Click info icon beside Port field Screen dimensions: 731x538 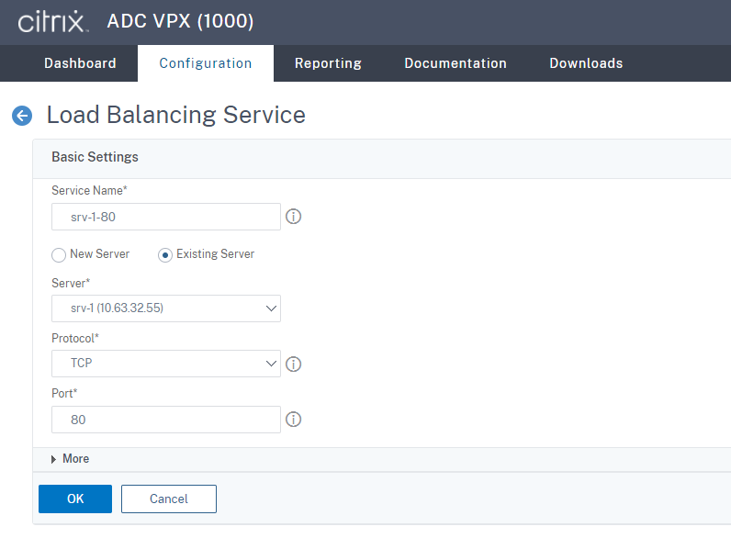(294, 420)
